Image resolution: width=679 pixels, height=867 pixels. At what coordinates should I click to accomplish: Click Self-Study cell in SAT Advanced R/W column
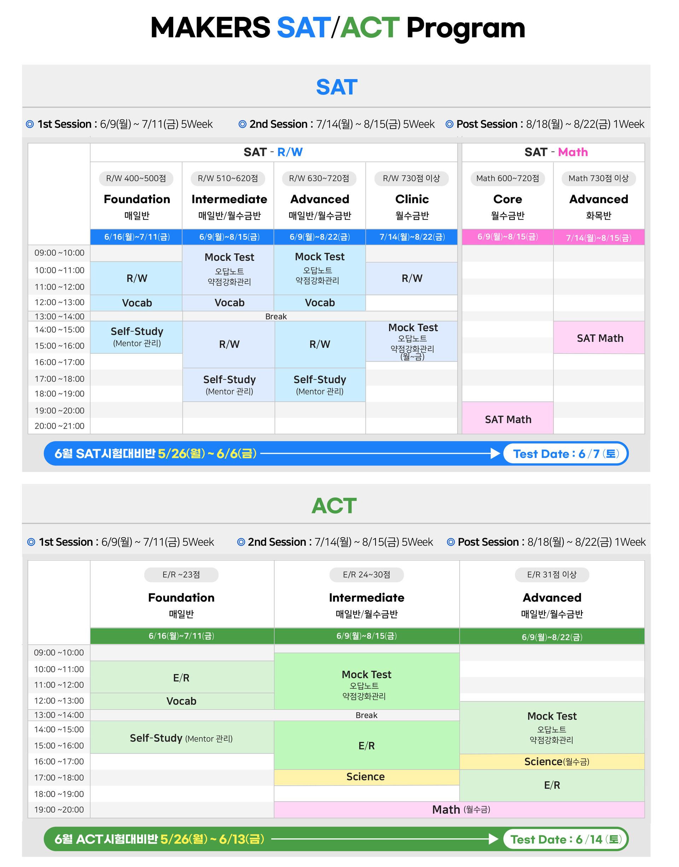(x=320, y=385)
